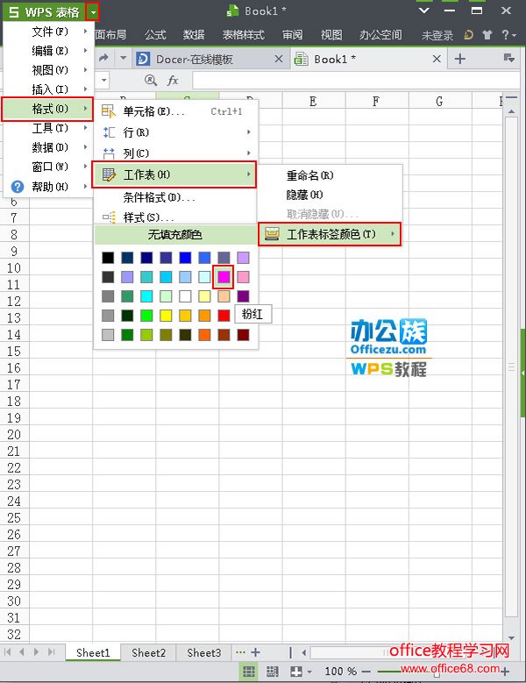Viewport: 526px width, 683px height.
Task: Switch to the 表格样式 ribbon tab
Action: 244,35
